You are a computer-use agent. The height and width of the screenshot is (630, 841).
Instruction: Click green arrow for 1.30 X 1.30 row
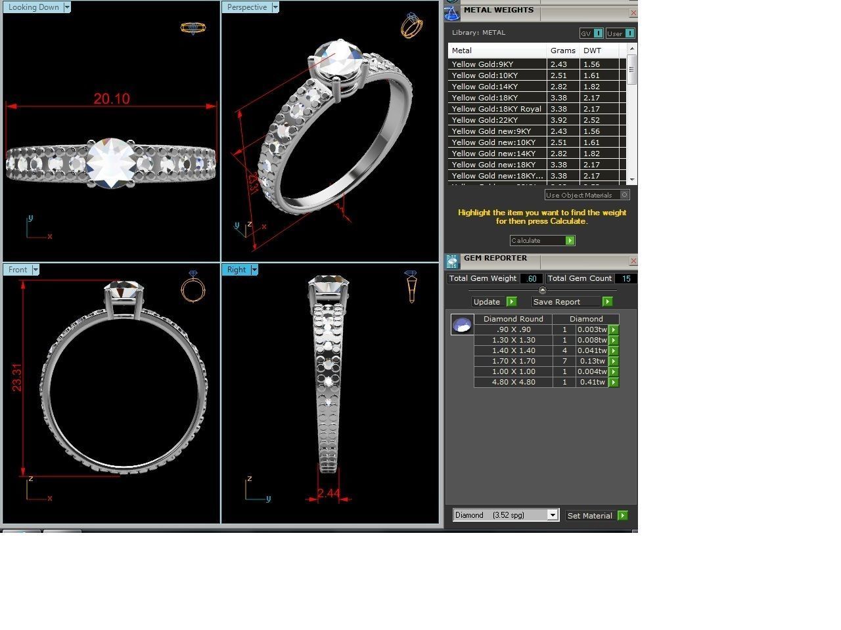[x=614, y=340]
